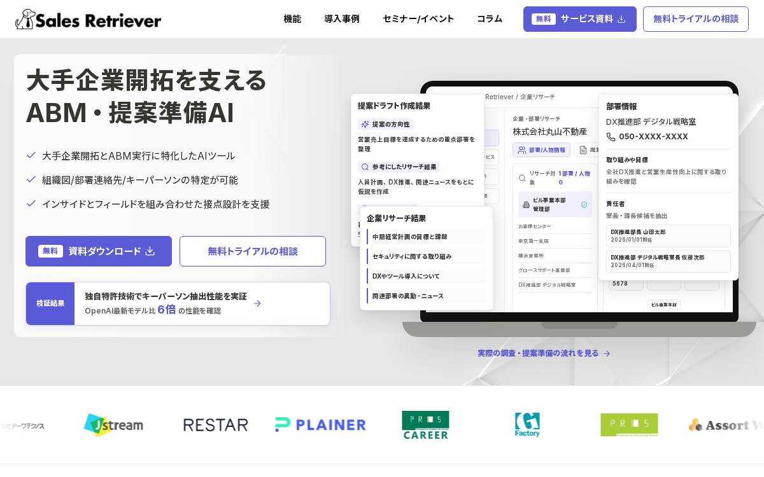
Task: Click the Sales Retriever dog logo
Action: click(88, 19)
